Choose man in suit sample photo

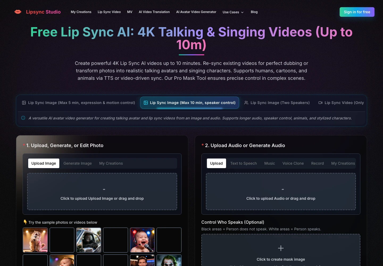click(142, 260)
